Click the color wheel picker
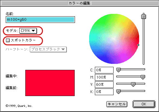This screenshot has height=112, width=159. (114, 39)
